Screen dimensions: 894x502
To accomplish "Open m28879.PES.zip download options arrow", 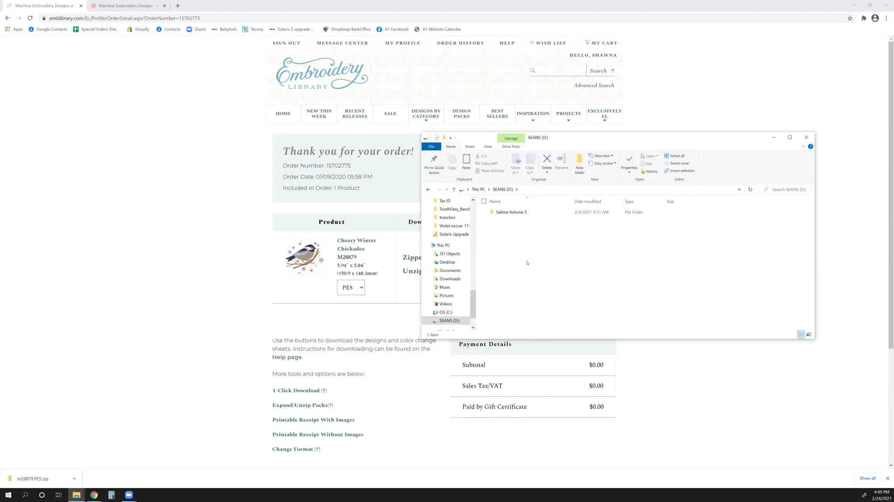I will tap(74, 478).
